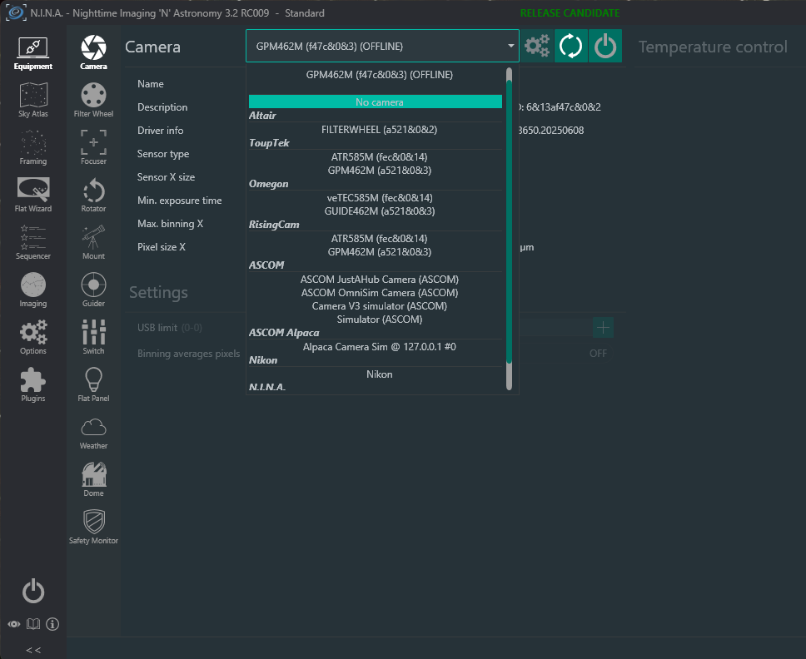The image size is (806, 659).
Task: Select GPM462M under RisingCam
Action: 380,251
